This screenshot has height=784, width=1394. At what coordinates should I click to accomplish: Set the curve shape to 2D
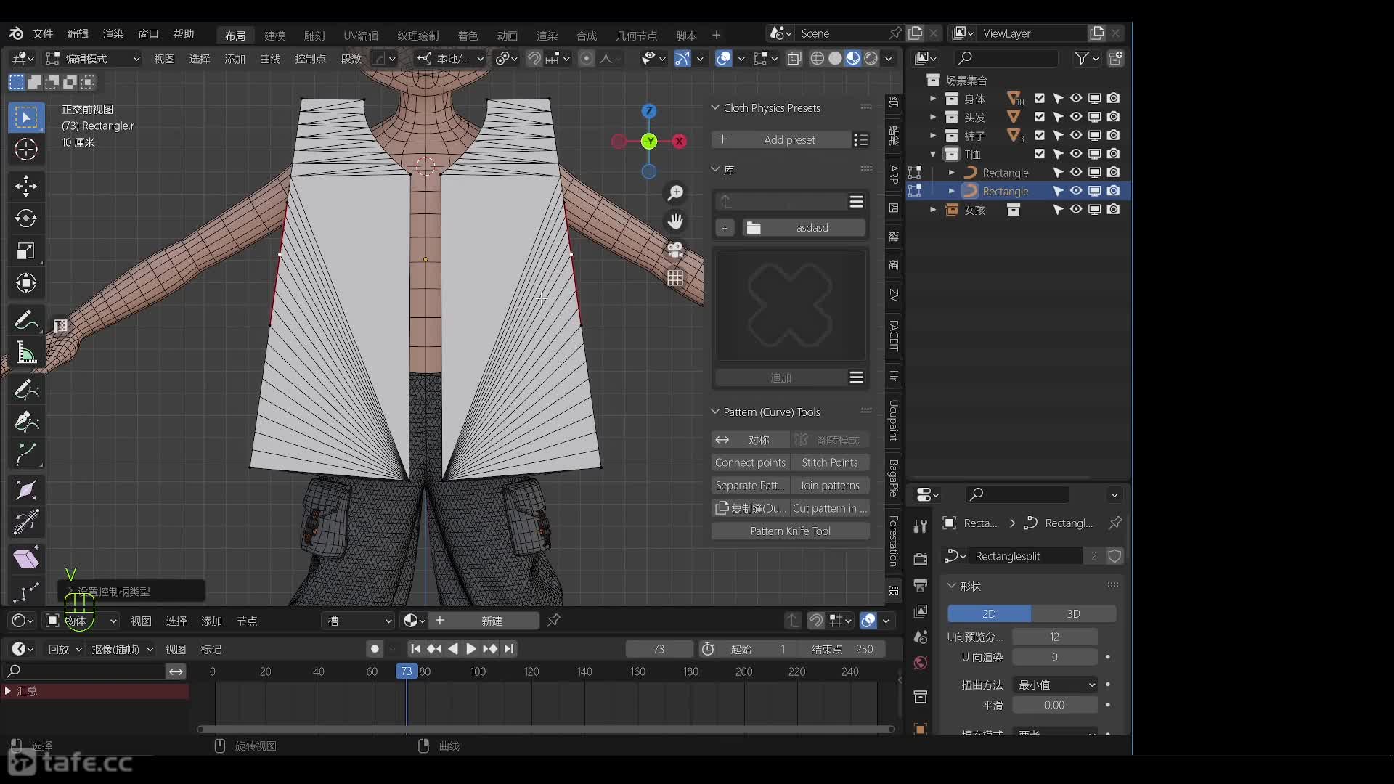coord(989,614)
